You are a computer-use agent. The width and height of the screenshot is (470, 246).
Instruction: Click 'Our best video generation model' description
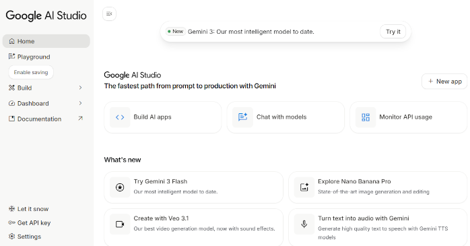coord(204,228)
